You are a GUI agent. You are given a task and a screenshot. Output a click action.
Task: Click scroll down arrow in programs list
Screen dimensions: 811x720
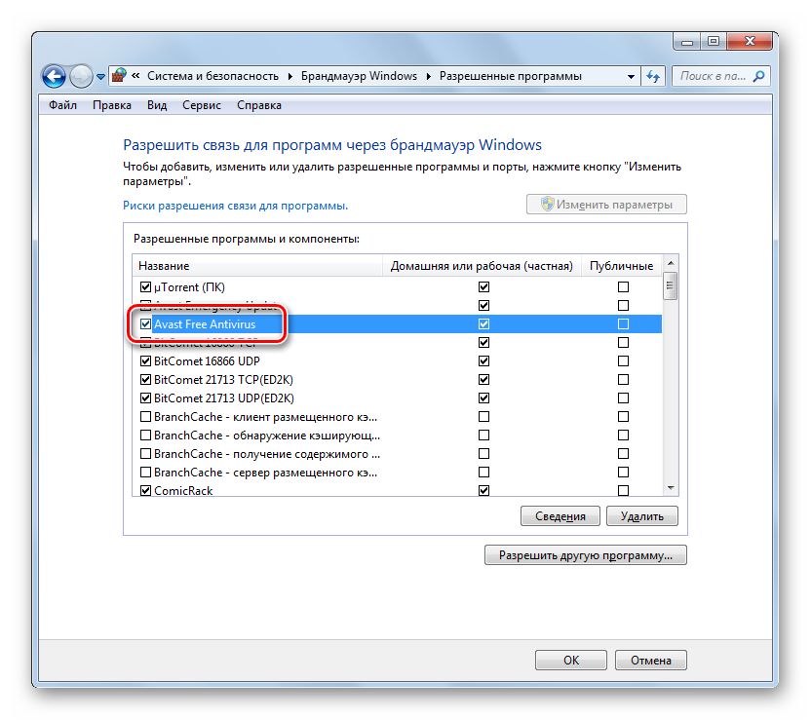[x=671, y=487]
